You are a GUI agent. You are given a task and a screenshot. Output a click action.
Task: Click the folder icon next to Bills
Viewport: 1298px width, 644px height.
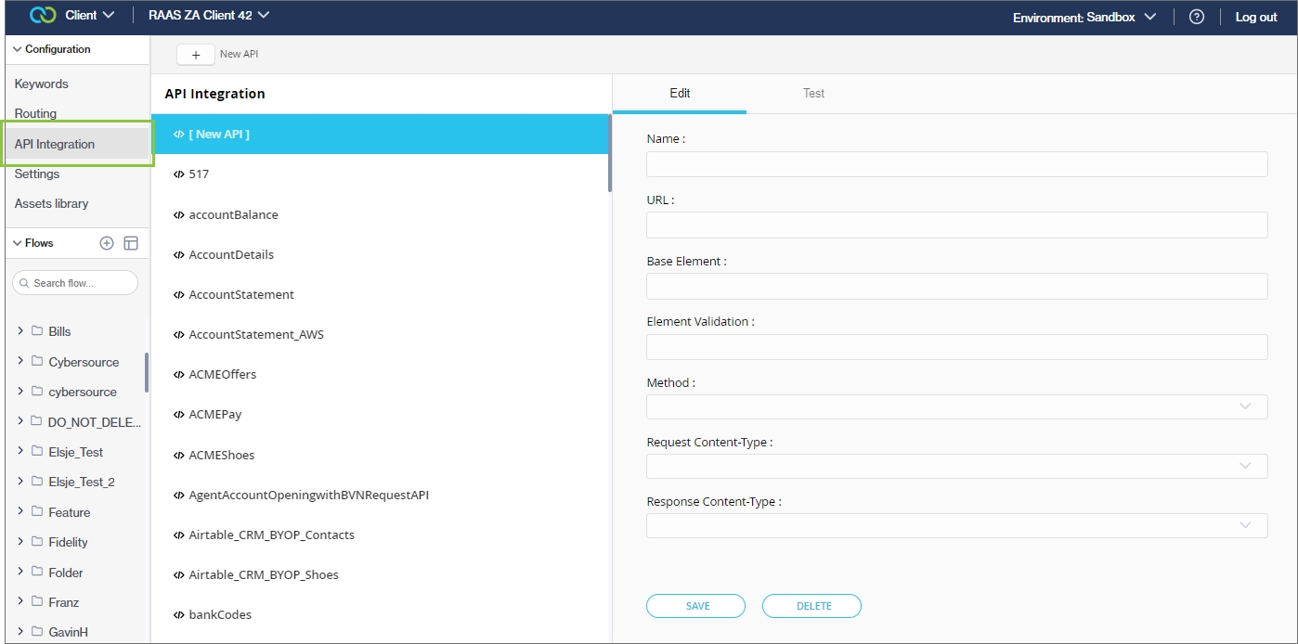(37, 331)
